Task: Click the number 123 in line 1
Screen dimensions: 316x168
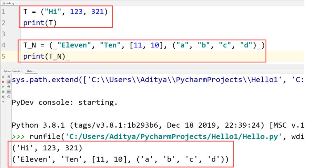Action: click(76, 11)
